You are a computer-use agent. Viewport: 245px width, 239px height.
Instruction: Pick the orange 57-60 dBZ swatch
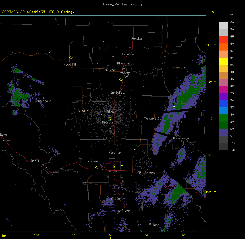[x=223, y=47]
